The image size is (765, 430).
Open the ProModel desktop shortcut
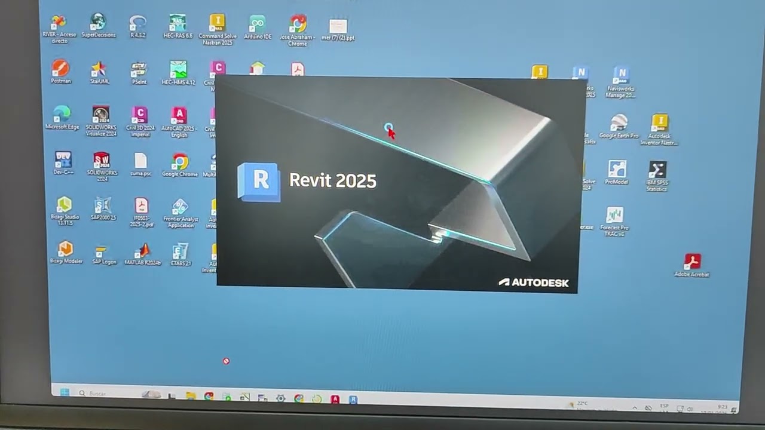617,172
